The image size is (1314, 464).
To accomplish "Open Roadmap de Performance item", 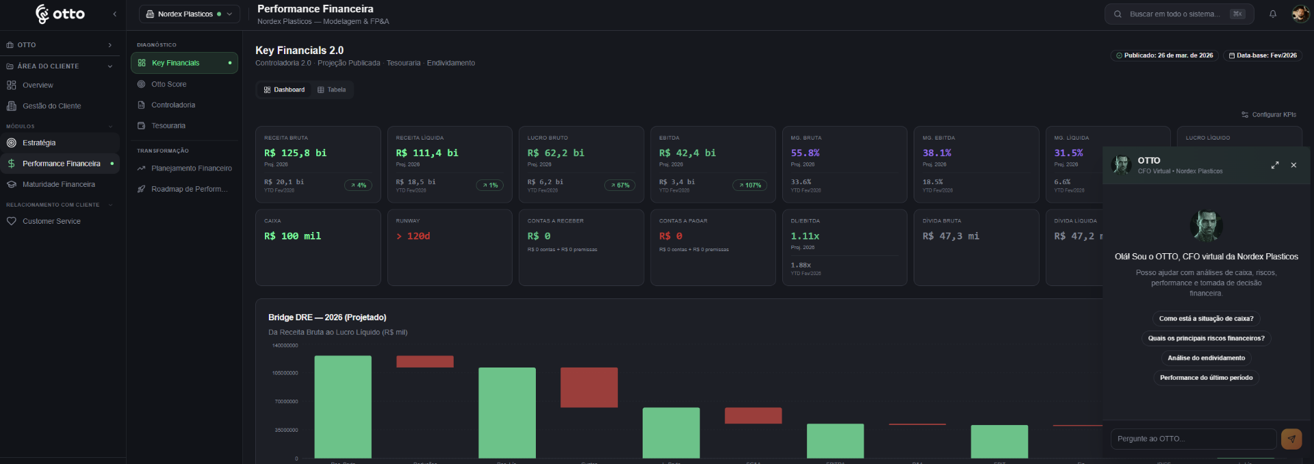I will point(190,190).
